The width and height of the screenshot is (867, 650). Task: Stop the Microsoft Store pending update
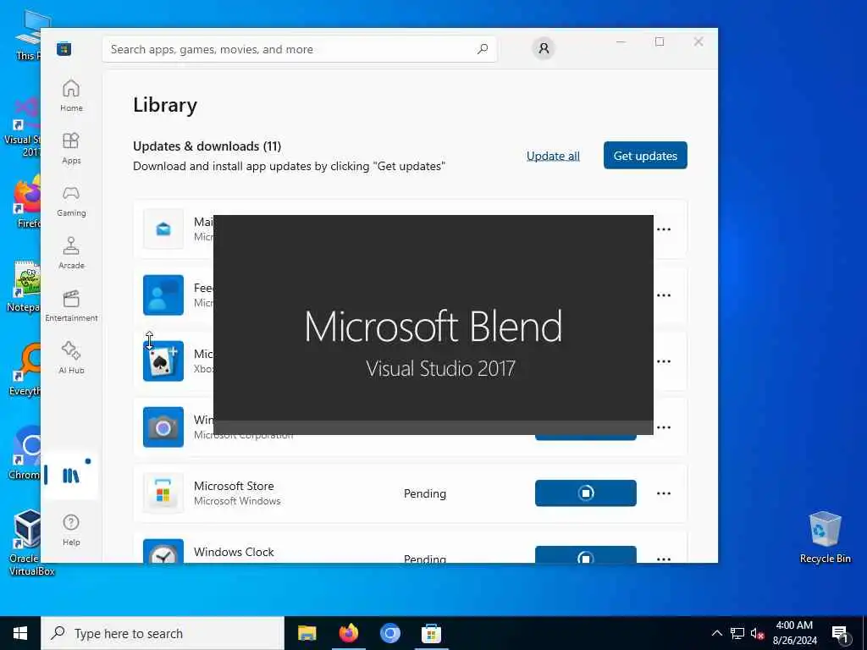(586, 493)
